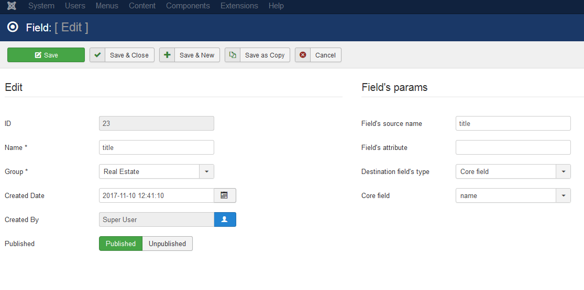Open the Destination field's type dropdown
The width and height of the screenshot is (584, 290).
(x=513, y=171)
